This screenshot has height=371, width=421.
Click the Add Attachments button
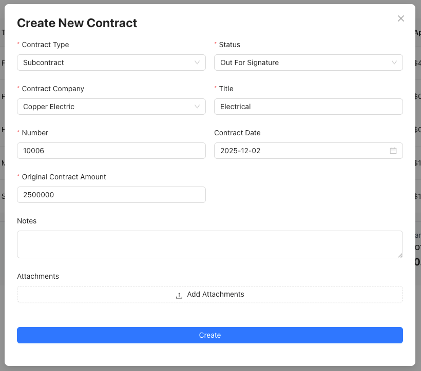tap(209, 294)
